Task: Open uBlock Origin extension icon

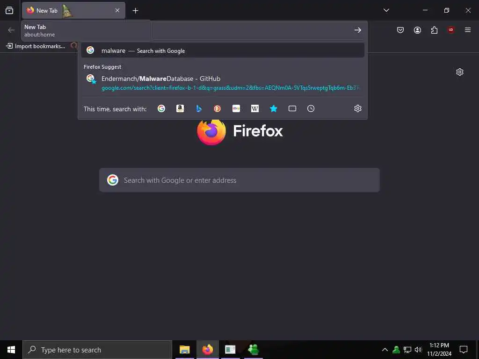Action: click(x=451, y=30)
